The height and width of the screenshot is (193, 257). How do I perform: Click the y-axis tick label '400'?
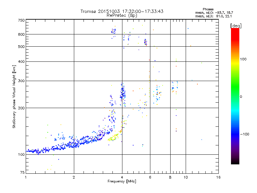click(21, 61)
